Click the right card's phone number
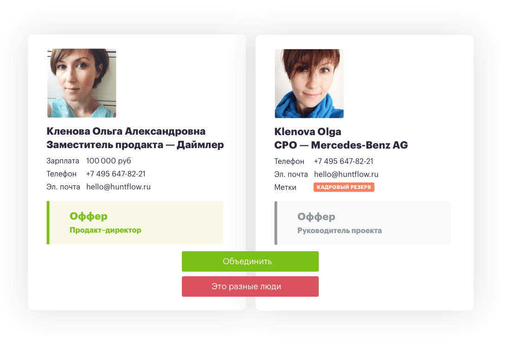The width and height of the screenshot is (508, 345). [x=343, y=161]
